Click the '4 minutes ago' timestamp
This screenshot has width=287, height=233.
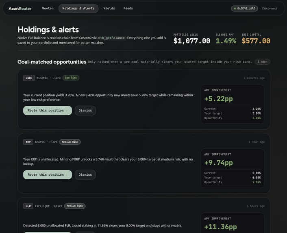coord(254,78)
